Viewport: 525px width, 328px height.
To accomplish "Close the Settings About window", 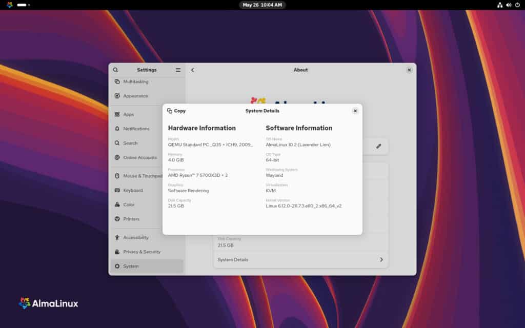I will pos(409,70).
